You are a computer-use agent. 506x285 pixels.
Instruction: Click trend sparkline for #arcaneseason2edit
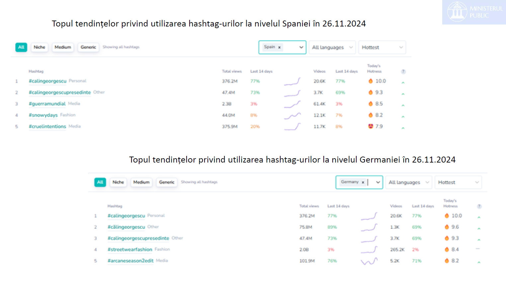(x=369, y=261)
